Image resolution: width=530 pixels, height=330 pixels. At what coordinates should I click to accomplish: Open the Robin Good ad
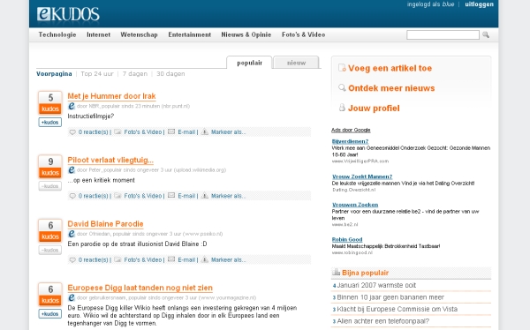[x=347, y=239]
